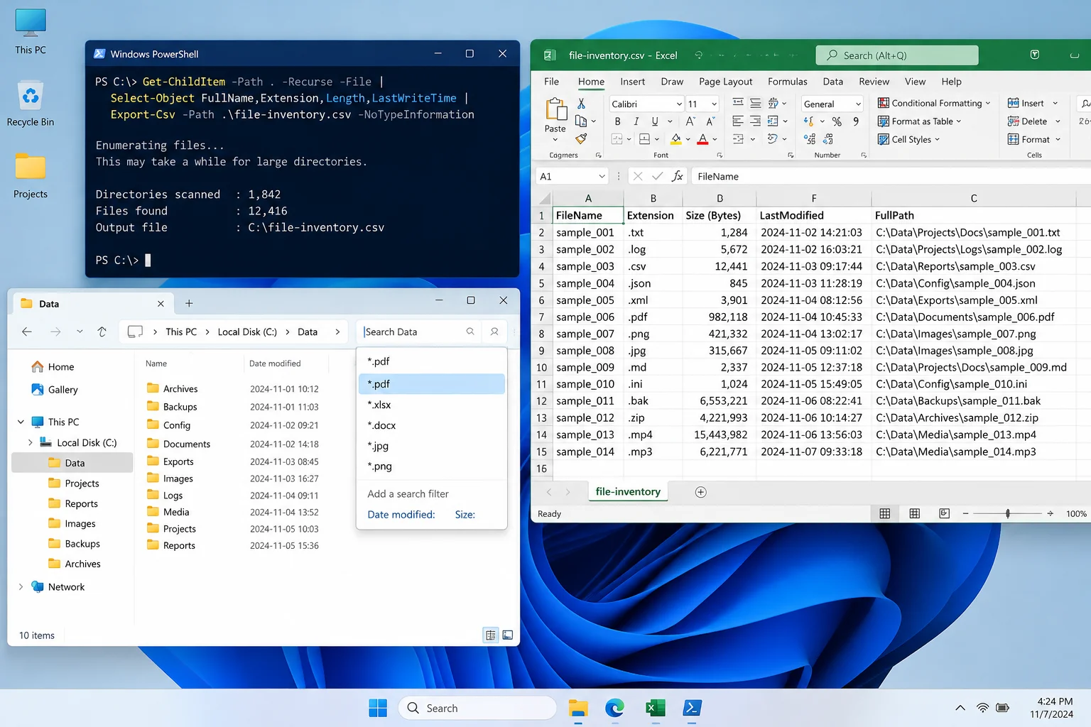This screenshot has width=1091, height=727.
Task: Apply the yellow fill color to the cell
Action: (676, 139)
